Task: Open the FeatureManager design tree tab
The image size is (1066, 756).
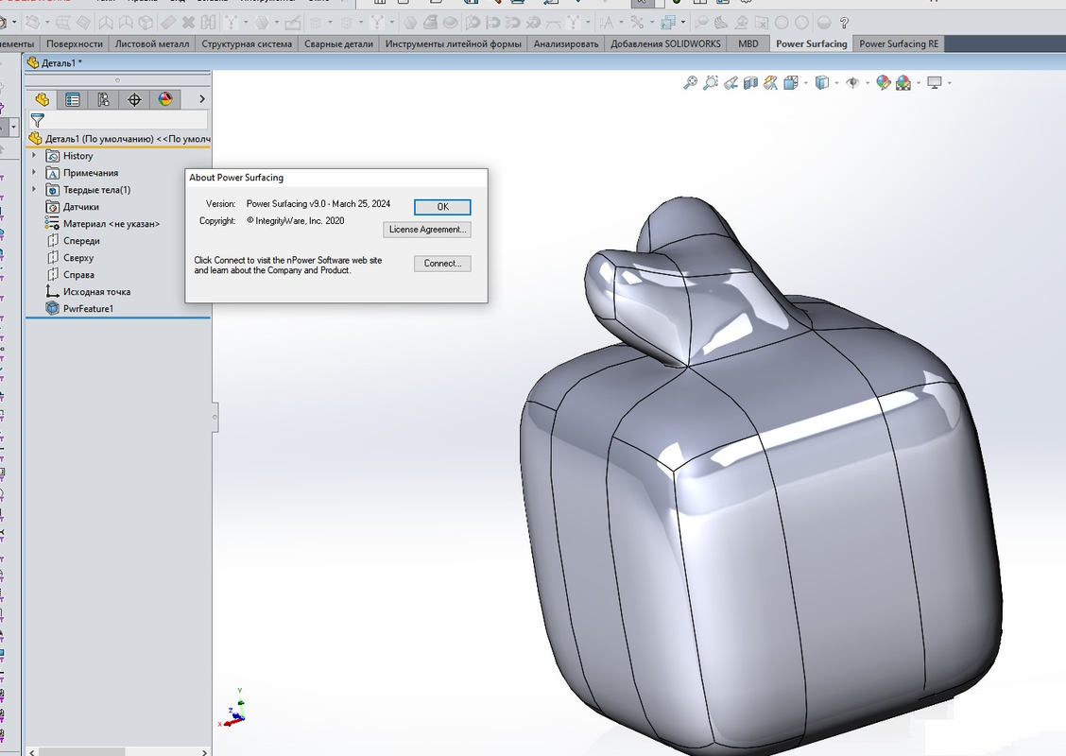Action: [43, 100]
